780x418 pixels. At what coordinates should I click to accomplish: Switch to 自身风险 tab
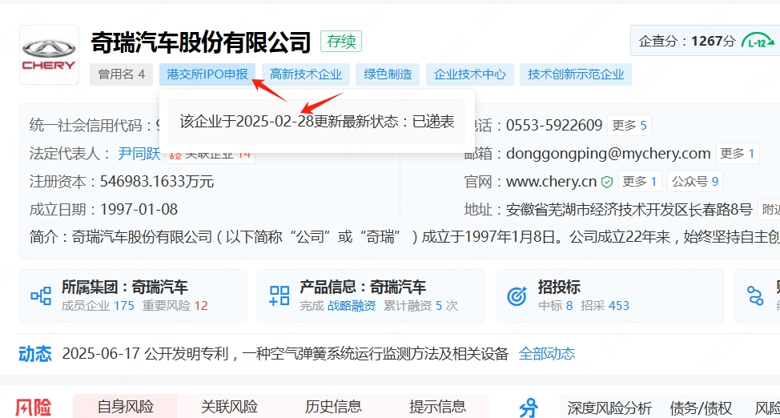(126, 407)
